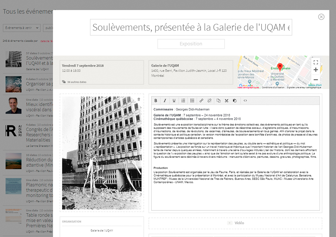
Task: Click the copy icon in editor toolbar
Action: [219, 100]
